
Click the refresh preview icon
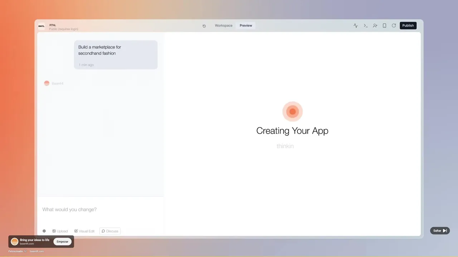(x=394, y=26)
